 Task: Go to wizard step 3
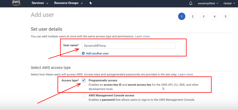pos(204,16)
